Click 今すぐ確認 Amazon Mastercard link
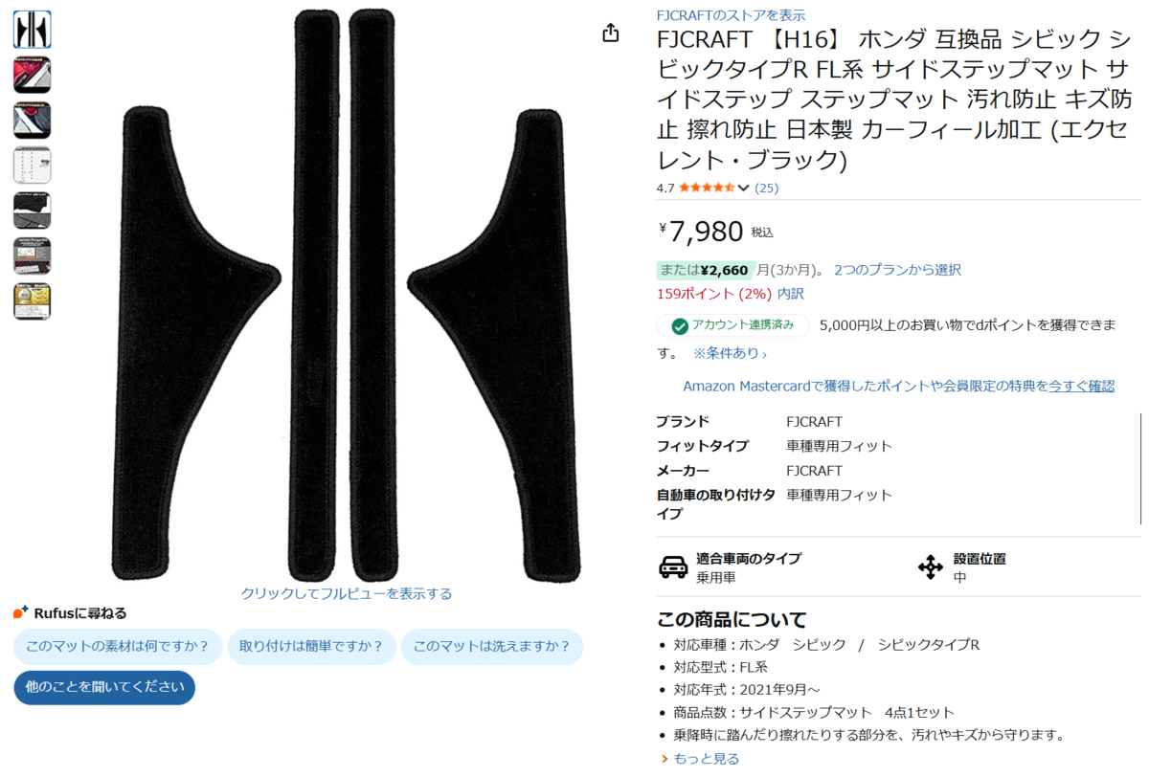The image size is (1149, 777). click(x=1082, y=386)
